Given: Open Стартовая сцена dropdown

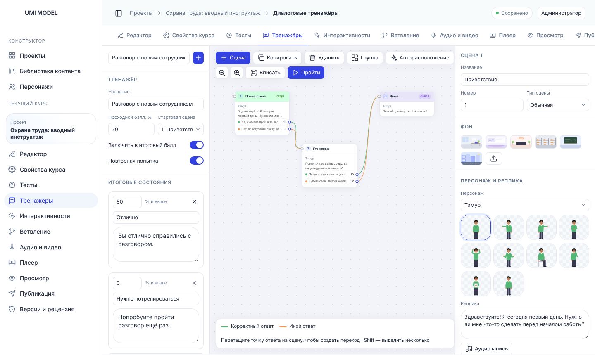Looking at the screenshot, I should (181, 129).
